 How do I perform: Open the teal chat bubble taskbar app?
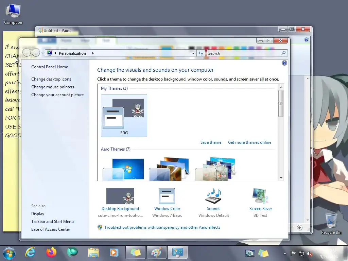pyautogui.click(x=72, y=253)
